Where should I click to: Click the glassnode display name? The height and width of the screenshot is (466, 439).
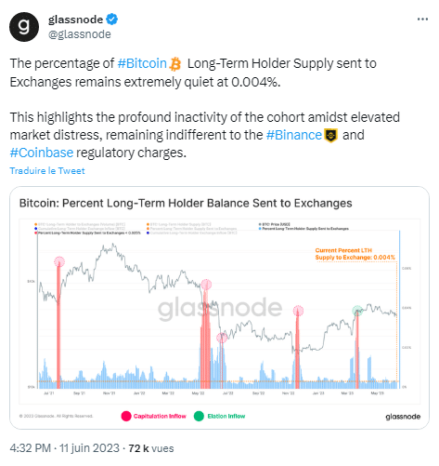click(x=75, y=20)
